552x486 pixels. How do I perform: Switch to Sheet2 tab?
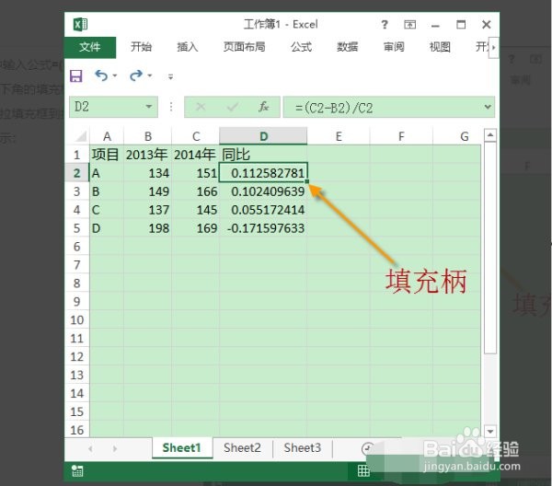click(x=242, y=447)
